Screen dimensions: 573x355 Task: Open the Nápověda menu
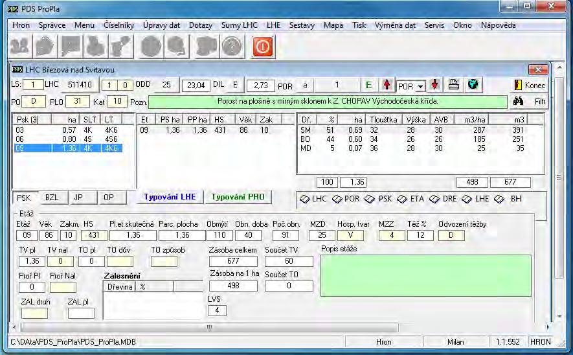point(498,25)
